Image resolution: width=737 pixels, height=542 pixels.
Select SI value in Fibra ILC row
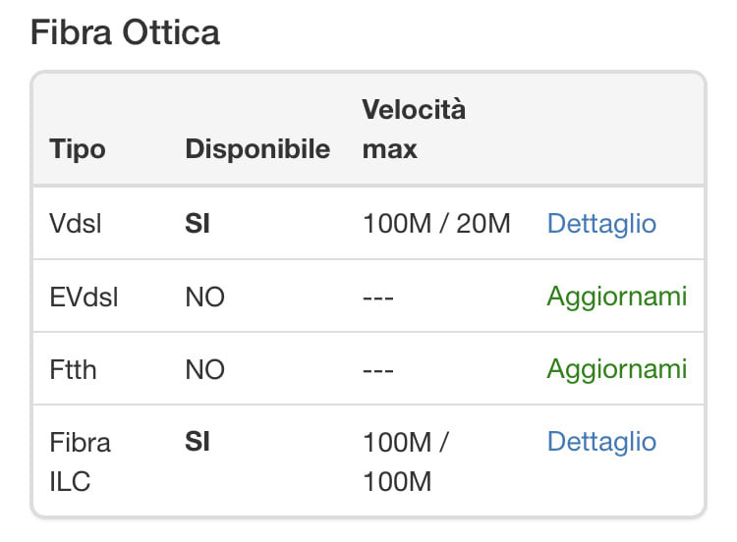(198, 442)
